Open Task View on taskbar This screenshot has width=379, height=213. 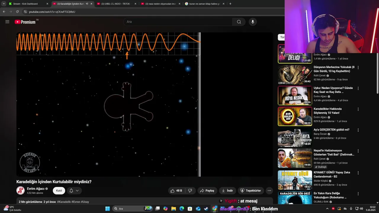[158, 209]
